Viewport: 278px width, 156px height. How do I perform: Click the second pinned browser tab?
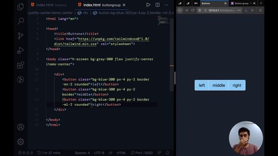pyautogui.click(x=188, y=3)
